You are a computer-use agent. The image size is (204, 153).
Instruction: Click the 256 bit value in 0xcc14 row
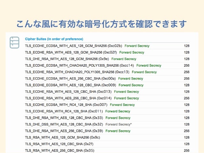(x=187, y=65)
